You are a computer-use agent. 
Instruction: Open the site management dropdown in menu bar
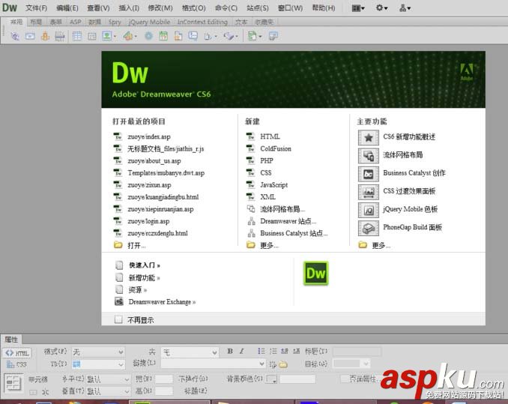point(405,7)
